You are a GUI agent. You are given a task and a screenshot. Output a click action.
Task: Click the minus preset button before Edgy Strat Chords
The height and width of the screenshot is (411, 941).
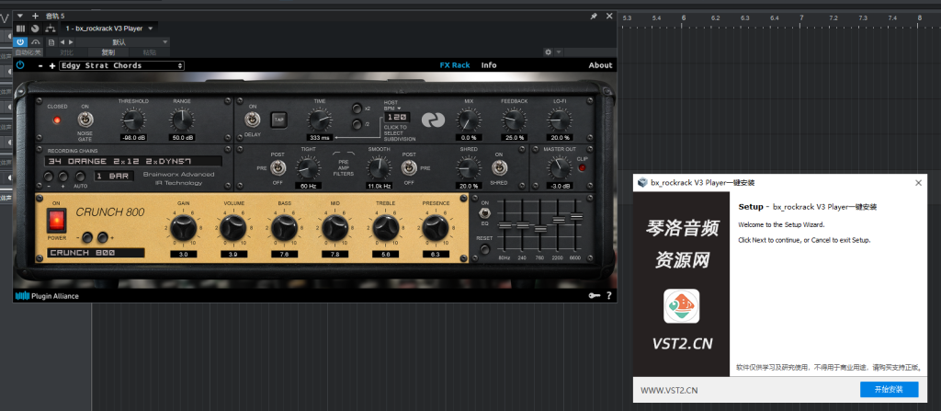[40, 65]
